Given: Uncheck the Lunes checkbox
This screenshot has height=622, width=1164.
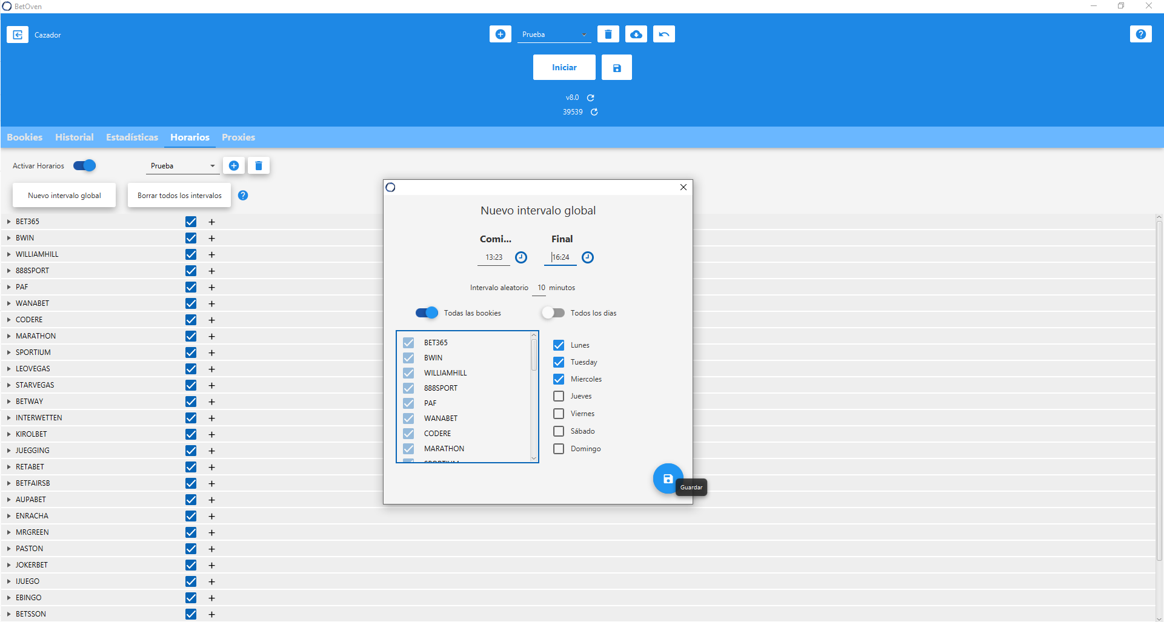Looking at the screenshot, I should (559, 345).
